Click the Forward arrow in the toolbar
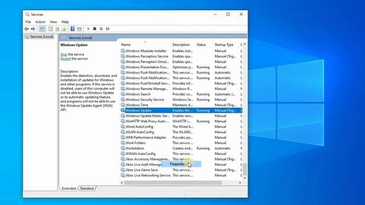 click(33, 29)
